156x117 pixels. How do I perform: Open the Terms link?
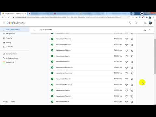pyautogui.click(x=13, y=102)
